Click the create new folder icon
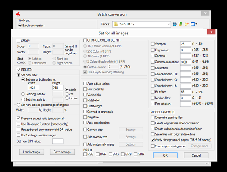The width and height of the screenshot is (227, 172). tap(187, 24)
